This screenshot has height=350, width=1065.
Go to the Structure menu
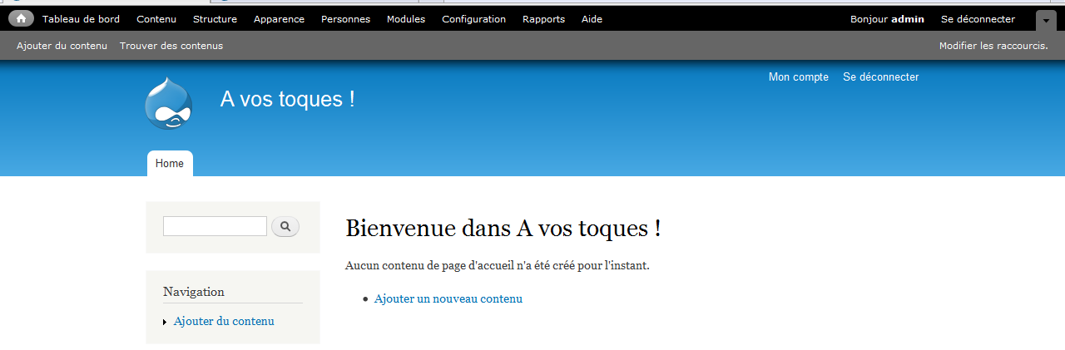tap(215, 19)
